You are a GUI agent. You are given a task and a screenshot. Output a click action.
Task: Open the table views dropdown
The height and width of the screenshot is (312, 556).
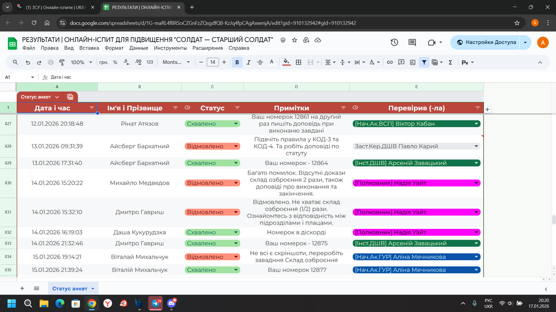(437, 62)
